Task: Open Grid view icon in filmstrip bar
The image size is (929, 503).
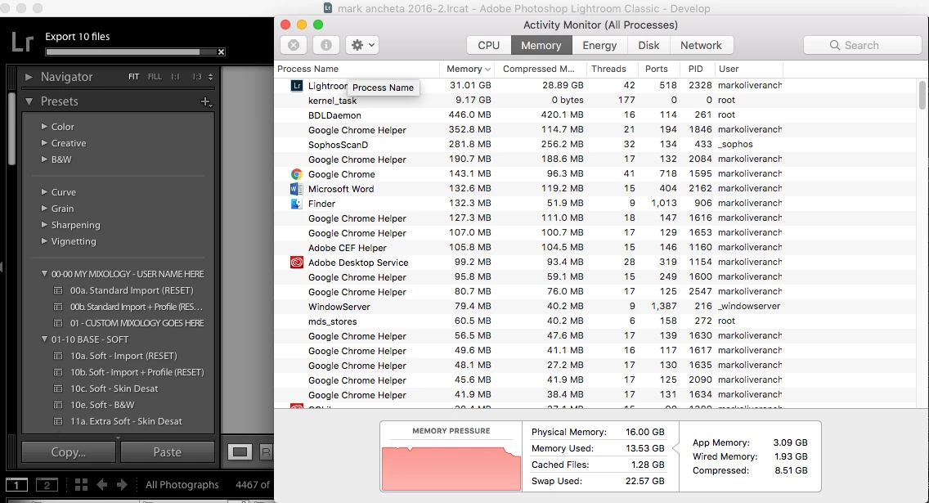Action: (81, 485)
